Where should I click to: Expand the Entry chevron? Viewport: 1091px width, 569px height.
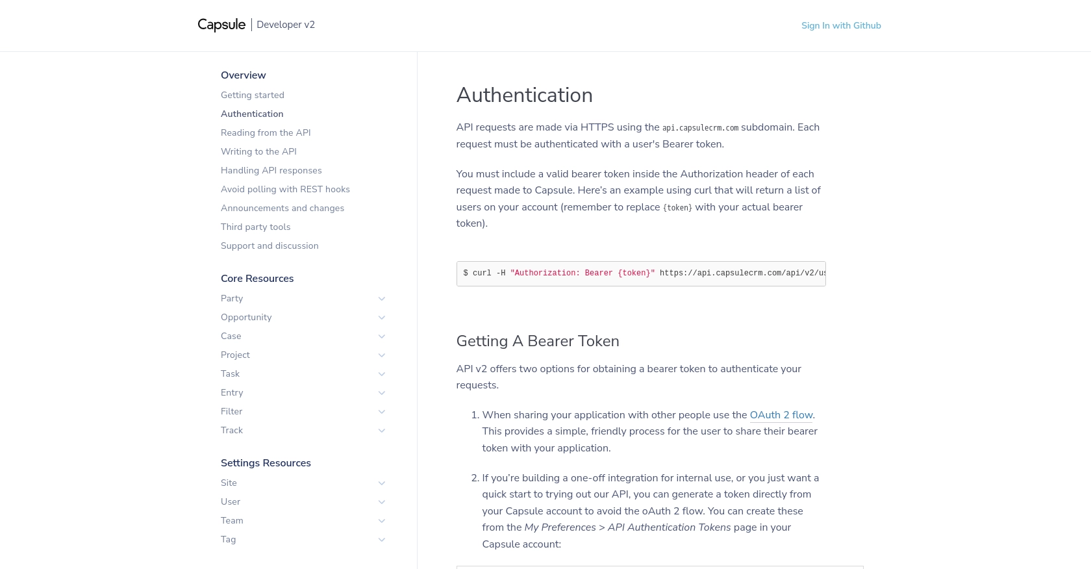click(x=382, y=393)
